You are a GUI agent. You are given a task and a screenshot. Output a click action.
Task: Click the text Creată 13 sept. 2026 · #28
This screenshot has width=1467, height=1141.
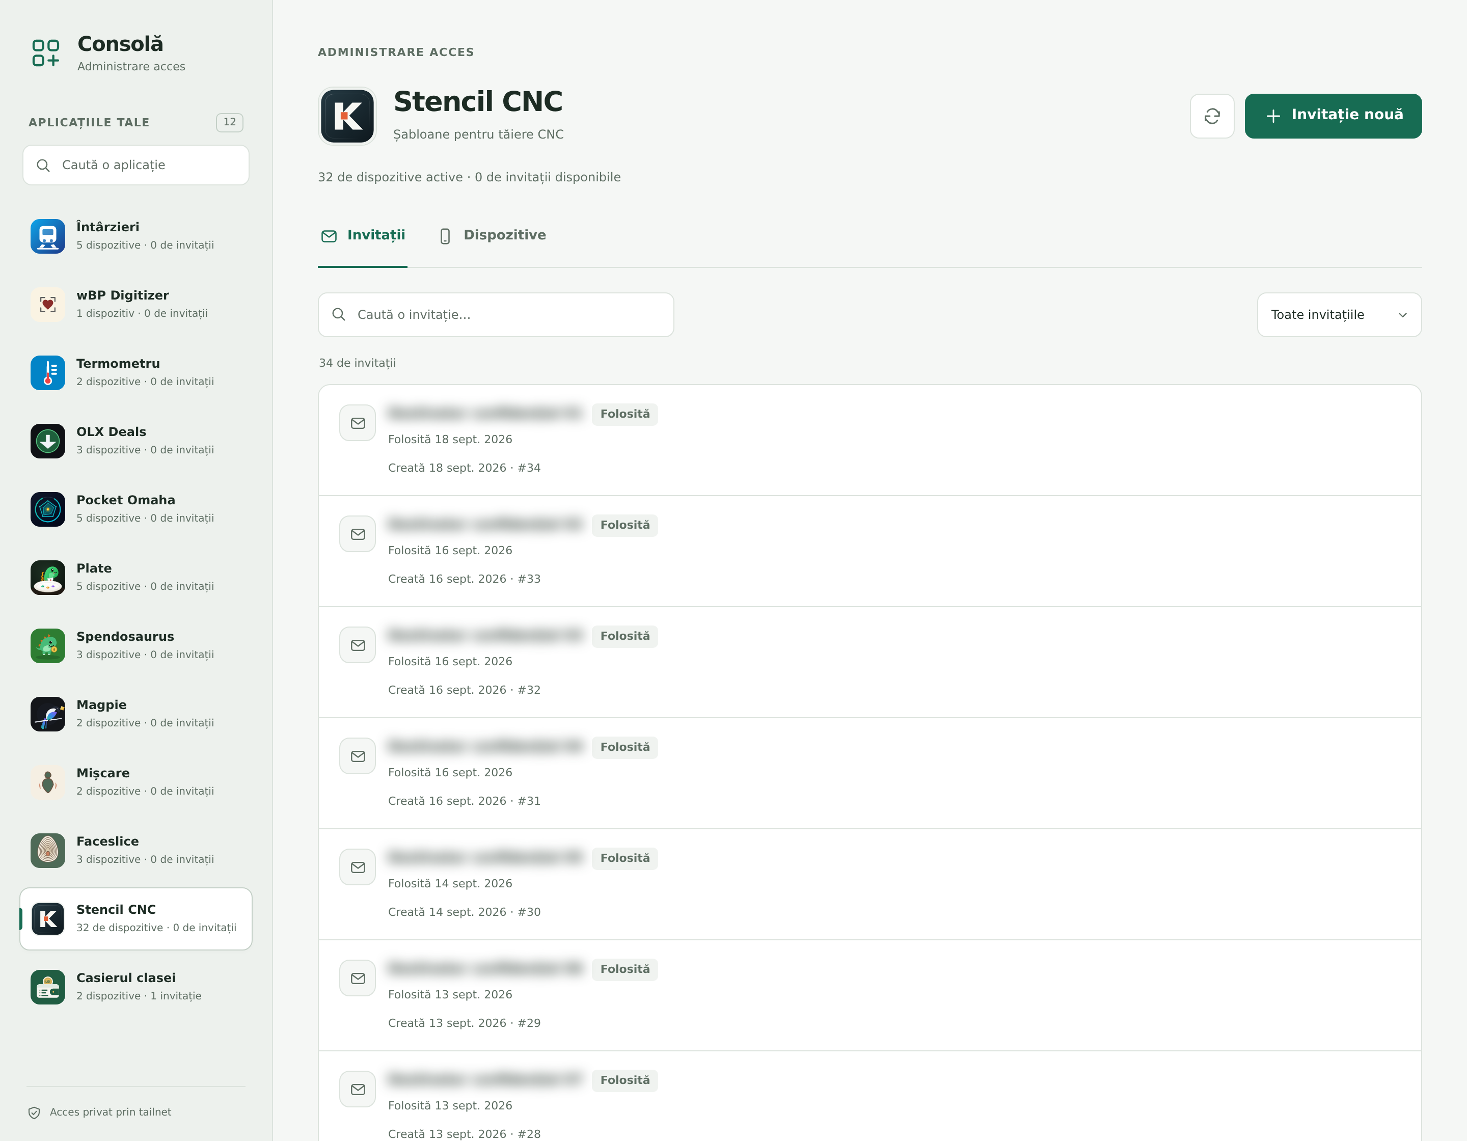tap(464, 1133)
